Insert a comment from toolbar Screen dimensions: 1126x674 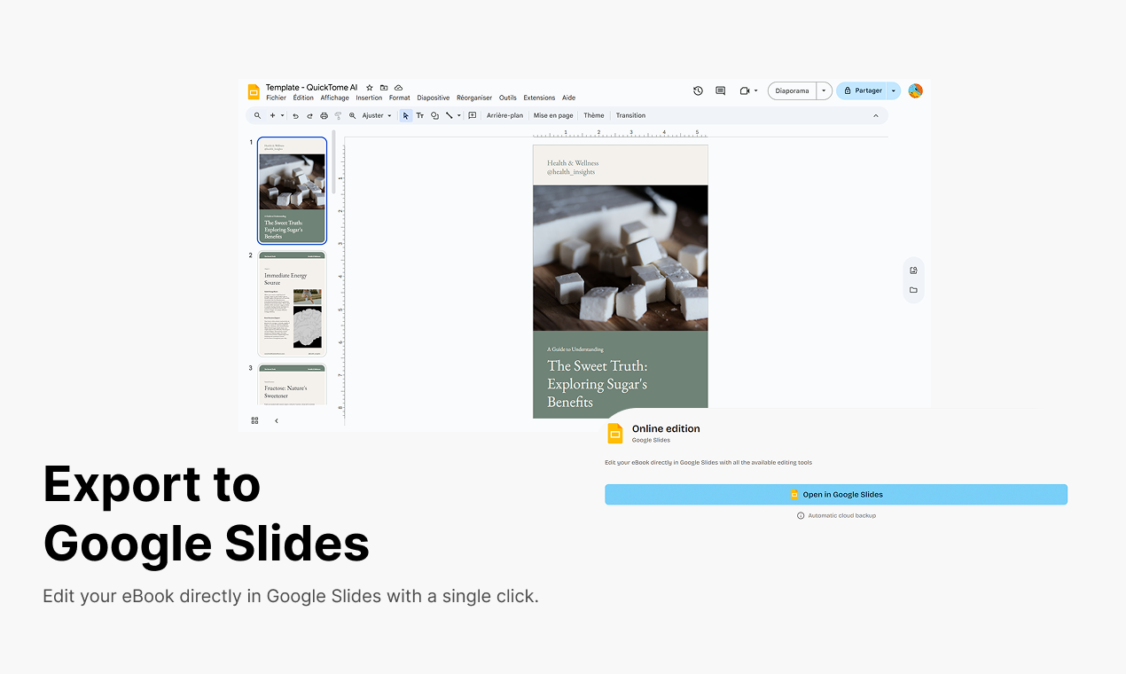(473, 115)
